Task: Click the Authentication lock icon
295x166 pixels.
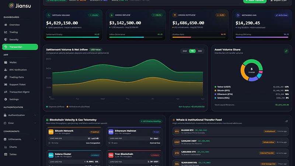Action: coord(5,115)
